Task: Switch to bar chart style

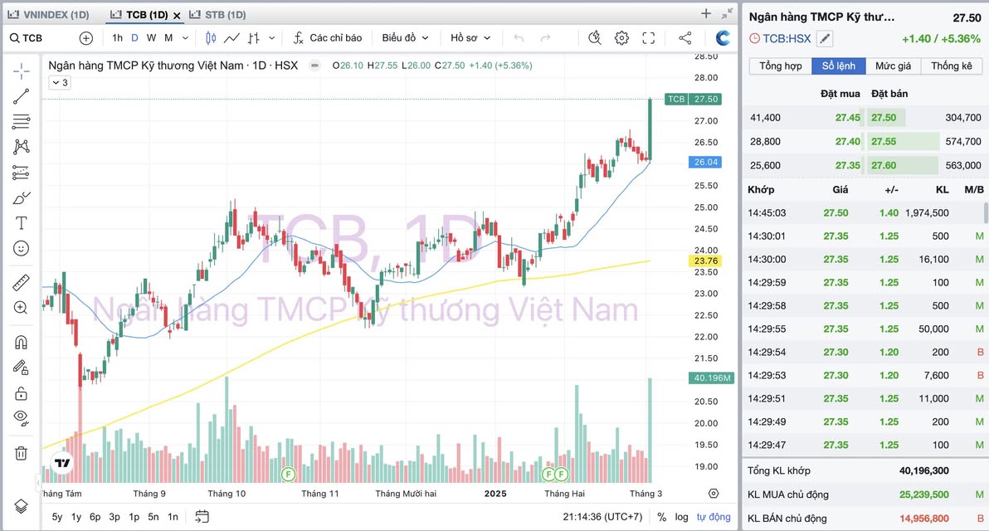Action: coord(254,38)
